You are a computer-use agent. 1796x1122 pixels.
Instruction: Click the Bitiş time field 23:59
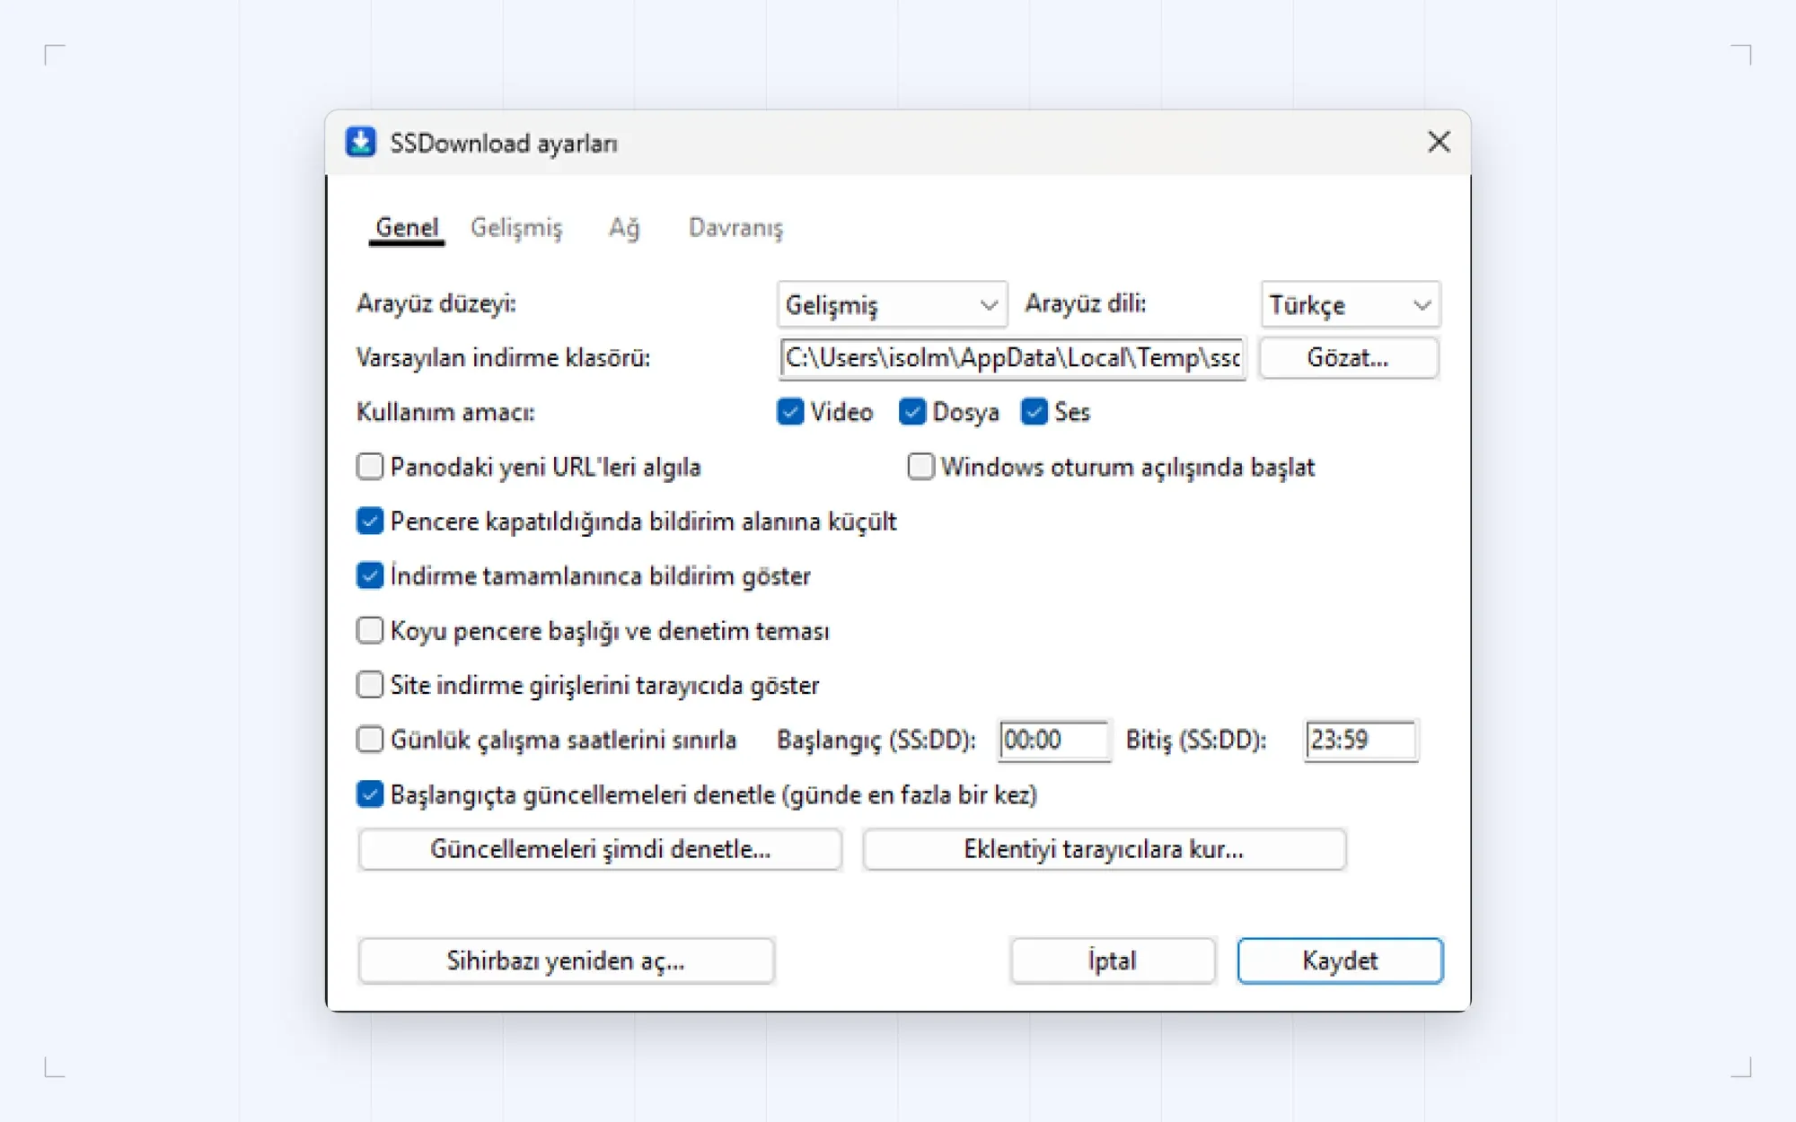(x=1360, y=741)
